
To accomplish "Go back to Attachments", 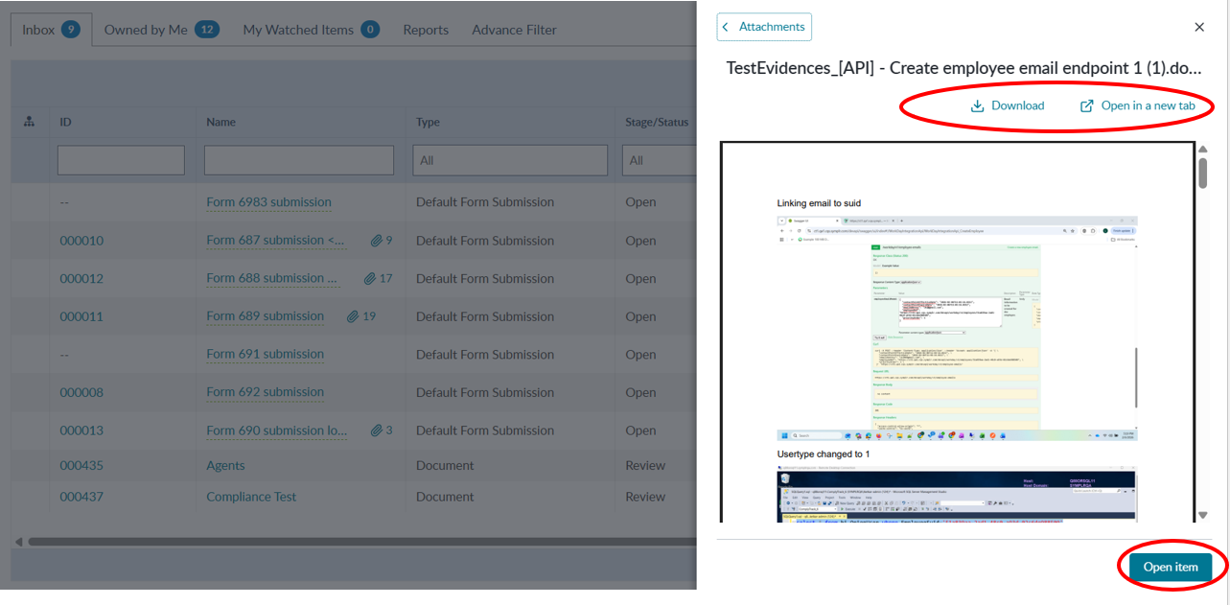I will tap(764, 27).
